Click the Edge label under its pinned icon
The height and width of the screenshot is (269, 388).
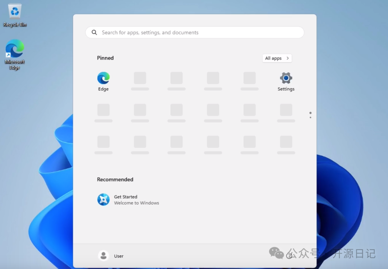coord(103,89)
